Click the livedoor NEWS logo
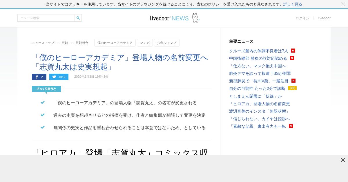The image size is (348, 182). [x=169, y=18]
